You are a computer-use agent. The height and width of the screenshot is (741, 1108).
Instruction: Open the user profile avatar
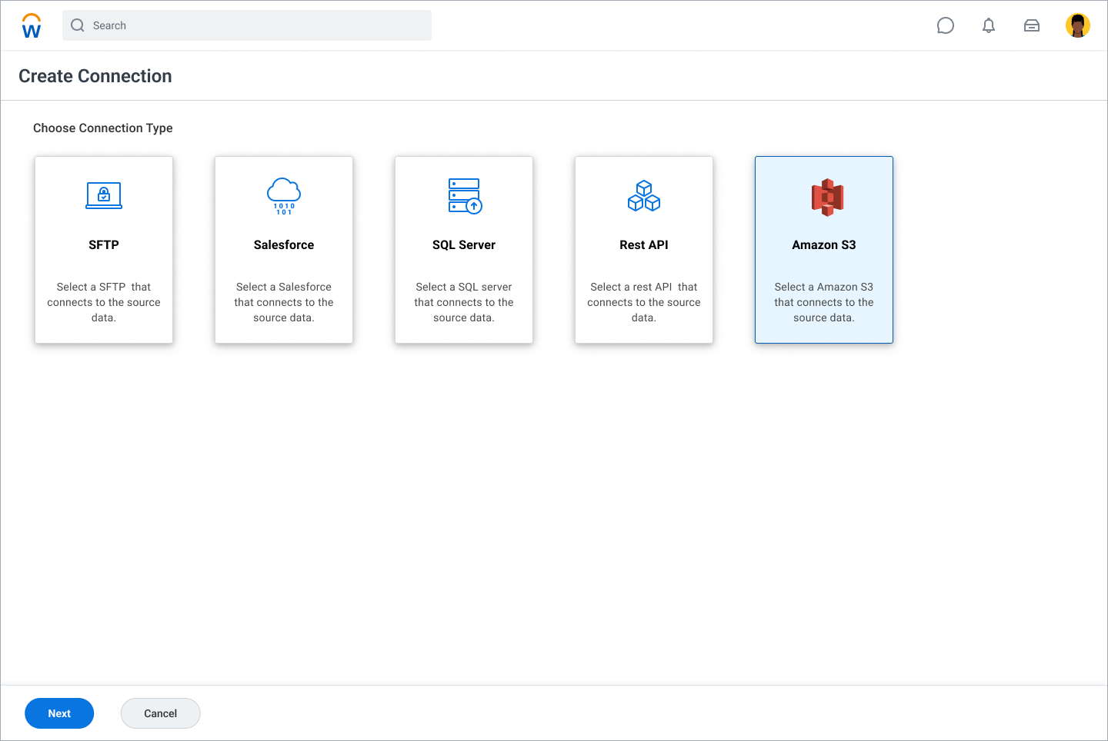point(1078,25)
